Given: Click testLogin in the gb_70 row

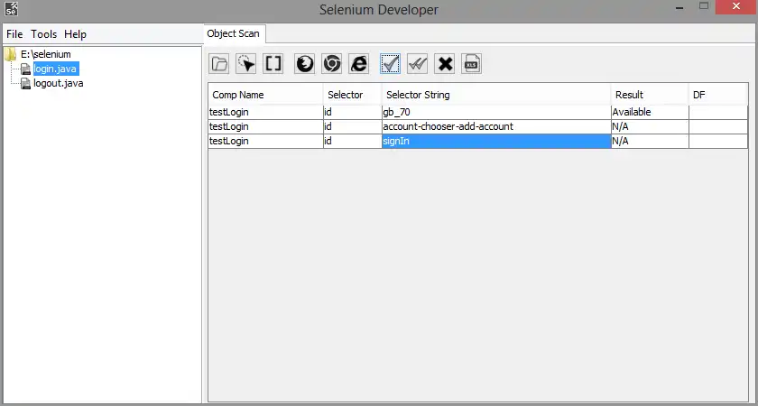Looking at the screenshot, I should pyautogui.click(x=265, y=112).
